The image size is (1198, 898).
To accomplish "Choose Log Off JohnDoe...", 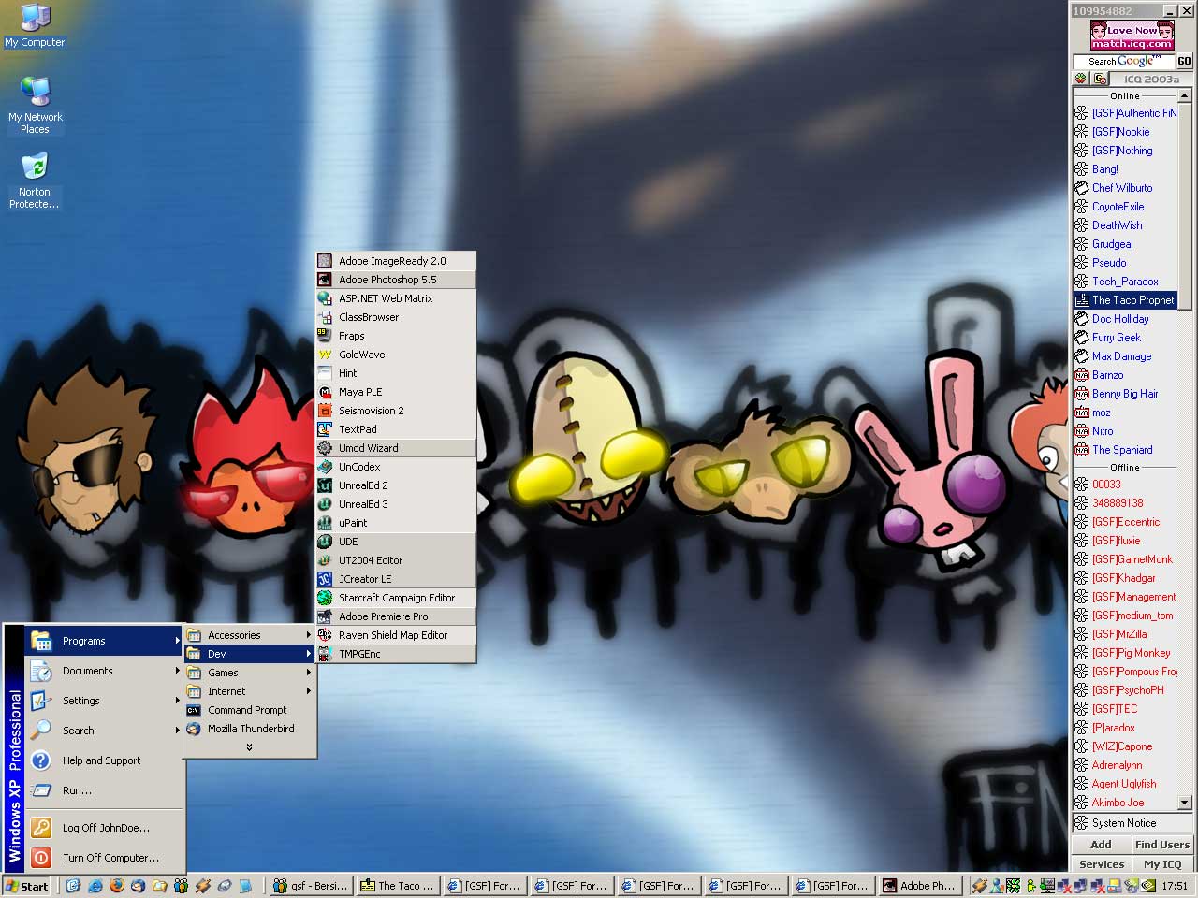I will 104,828.
